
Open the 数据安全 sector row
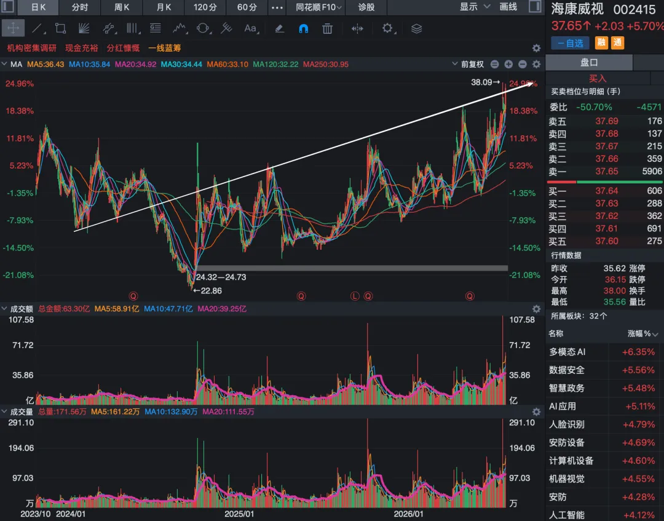[604, 370]
